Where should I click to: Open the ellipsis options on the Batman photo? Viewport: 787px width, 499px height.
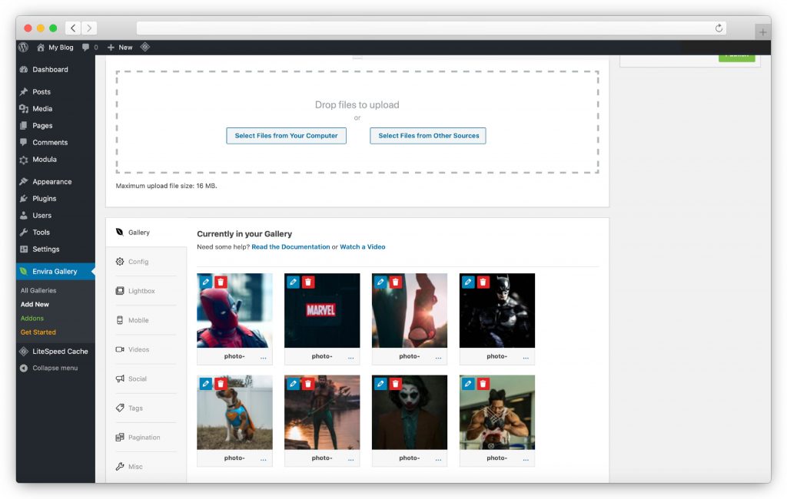click(x=525, y=356)
